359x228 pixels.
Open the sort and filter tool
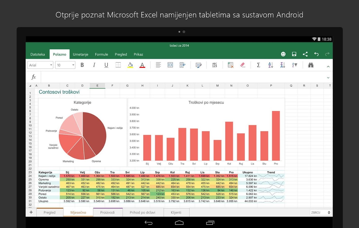click(x=294, y=65)
